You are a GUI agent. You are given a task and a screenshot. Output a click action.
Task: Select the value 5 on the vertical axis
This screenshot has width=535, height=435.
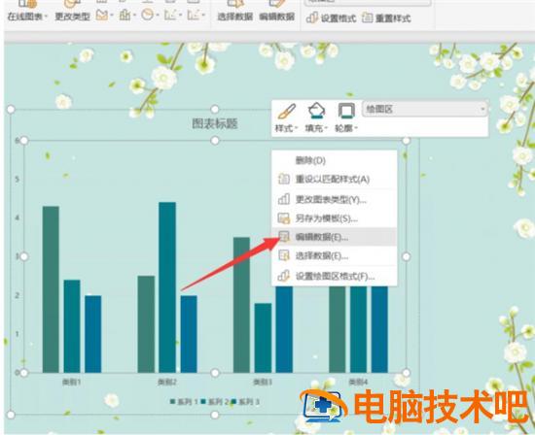tap(18, 180)
